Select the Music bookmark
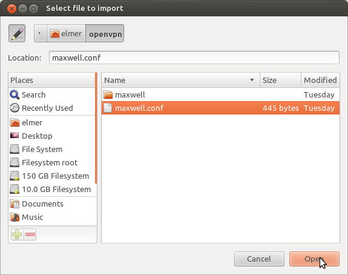Viewport: 348px width, 275px height. (52, 217)
